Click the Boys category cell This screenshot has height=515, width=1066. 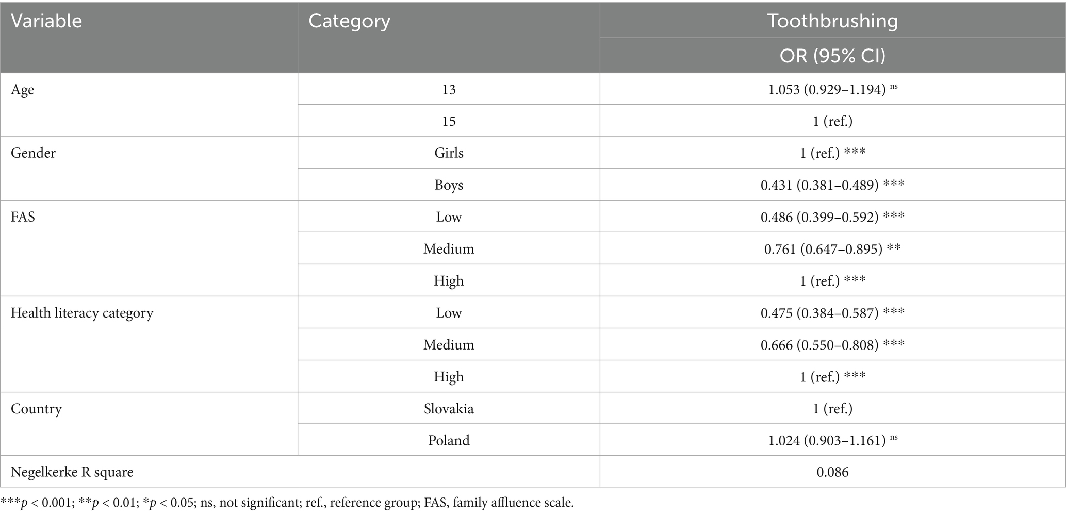pyautogui.click(x=449, y=185)
